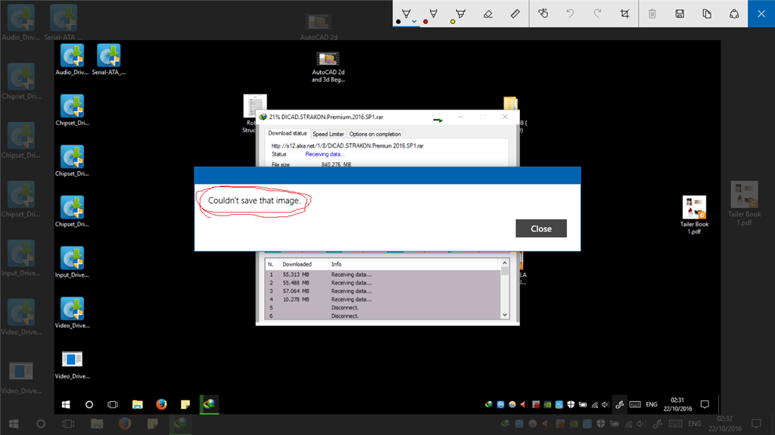Click Close in the error dialog
The image size is (775, 435).
coord(541,228)
